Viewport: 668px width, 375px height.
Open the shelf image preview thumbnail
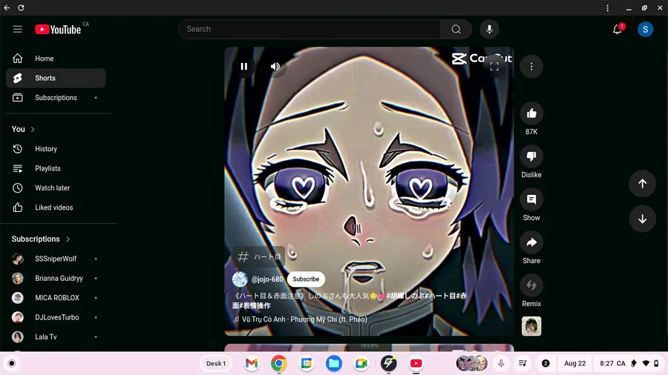pyautogui.click(x=471, y=363)
